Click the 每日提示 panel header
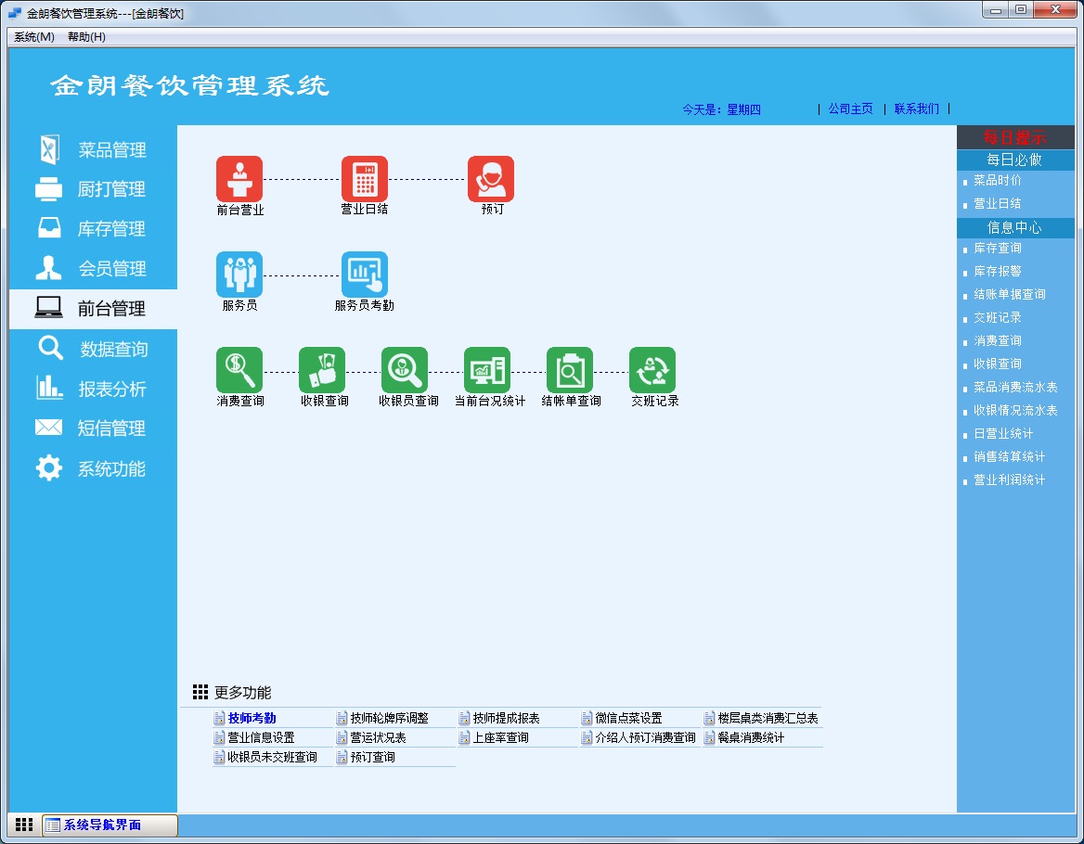Viewport: 1084px width, 844px height. 1015,137
